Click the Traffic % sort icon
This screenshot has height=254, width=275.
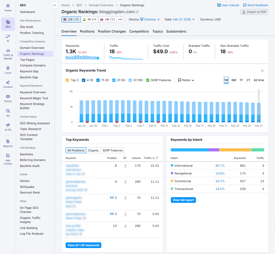click(x=157, y=158)
